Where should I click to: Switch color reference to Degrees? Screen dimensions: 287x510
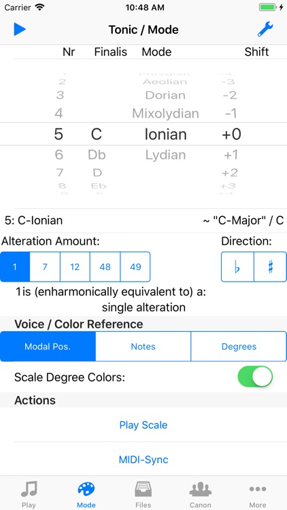click(x=239, y=346)
